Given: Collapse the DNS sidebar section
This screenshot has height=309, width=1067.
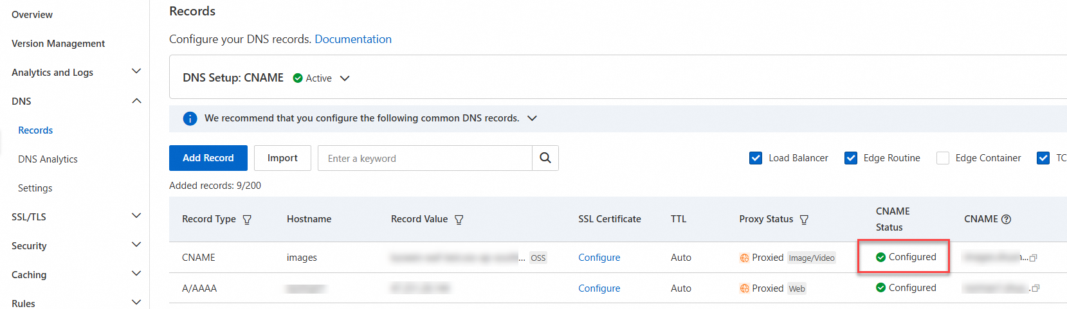Looking at the screenshot, I should [x=136, y=101].
